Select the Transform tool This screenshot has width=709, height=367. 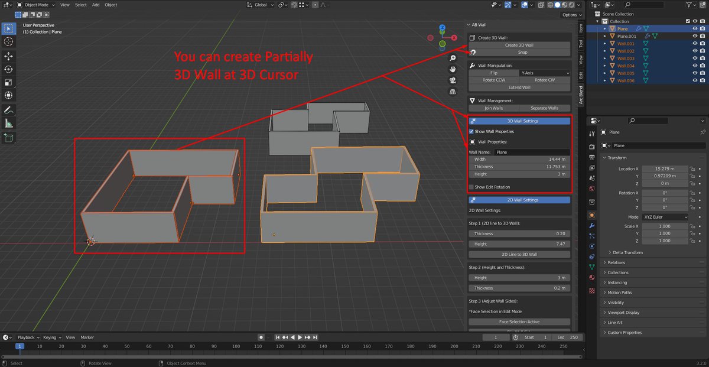(9, 96)
